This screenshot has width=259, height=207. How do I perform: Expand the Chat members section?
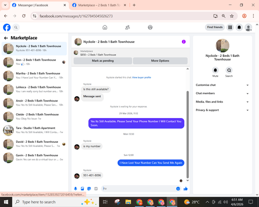[222, 93]
